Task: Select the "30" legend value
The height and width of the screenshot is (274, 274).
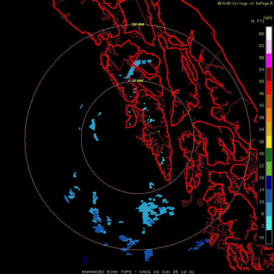Action: (262, 142)
